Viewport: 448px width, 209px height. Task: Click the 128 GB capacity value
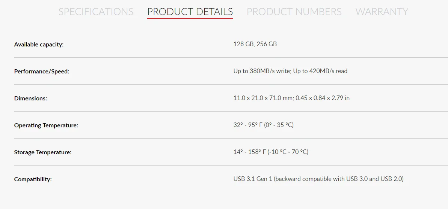pos(243,44)
